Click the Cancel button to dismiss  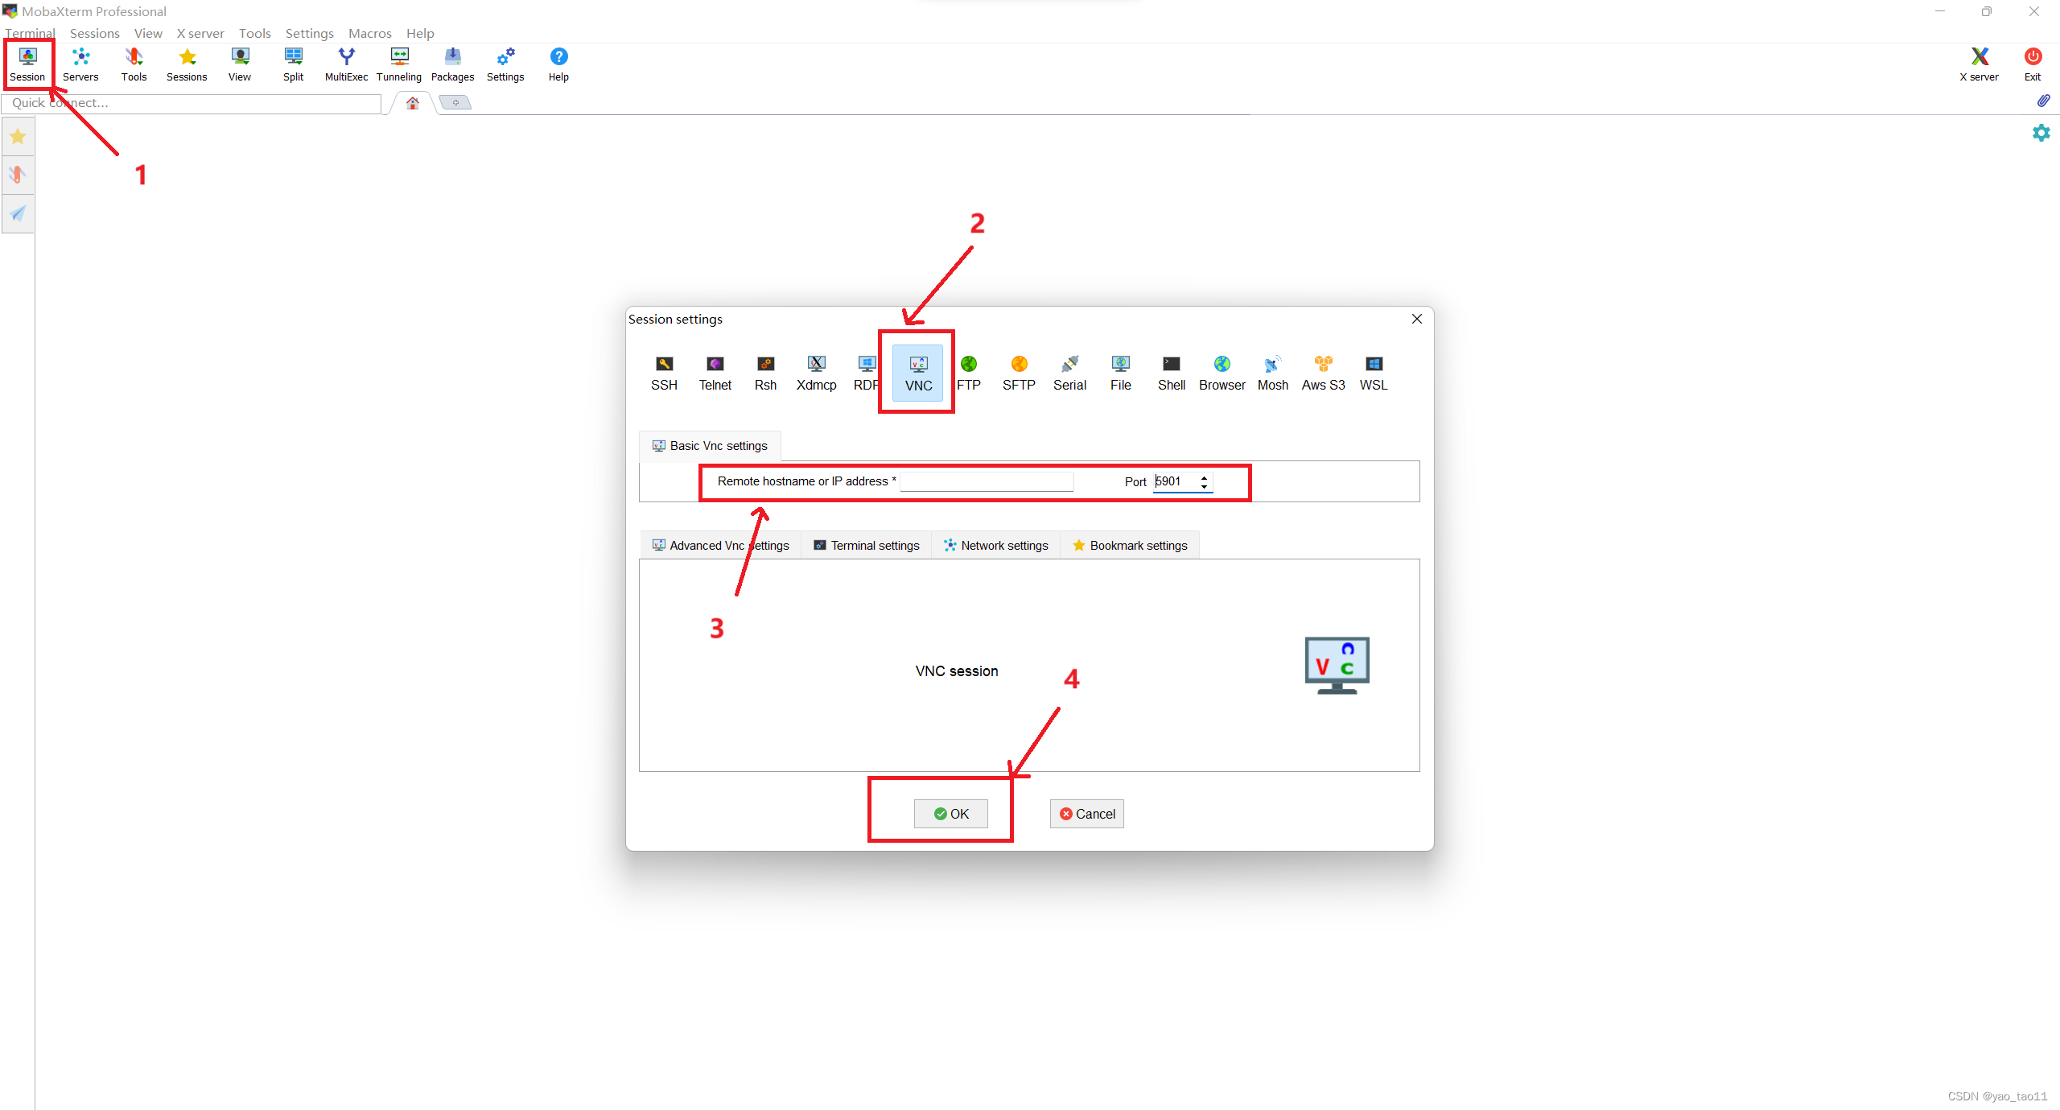1087,812
